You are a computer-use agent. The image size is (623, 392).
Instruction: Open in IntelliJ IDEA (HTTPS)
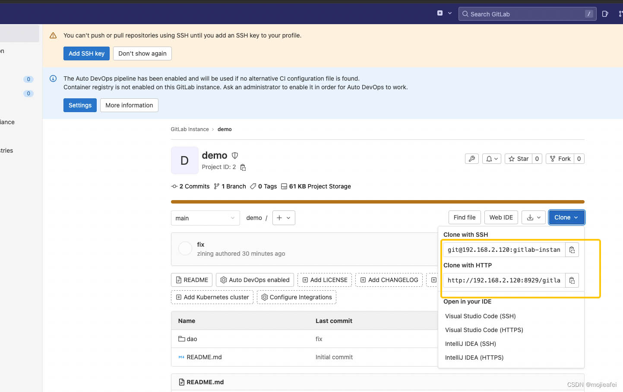(x=474, y=358)
